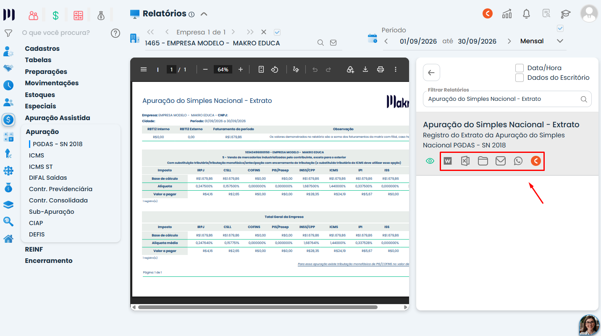Viewport: 601px width, 336px height.
Task: Open the Cadastros menu
Action: click(42, 49)
